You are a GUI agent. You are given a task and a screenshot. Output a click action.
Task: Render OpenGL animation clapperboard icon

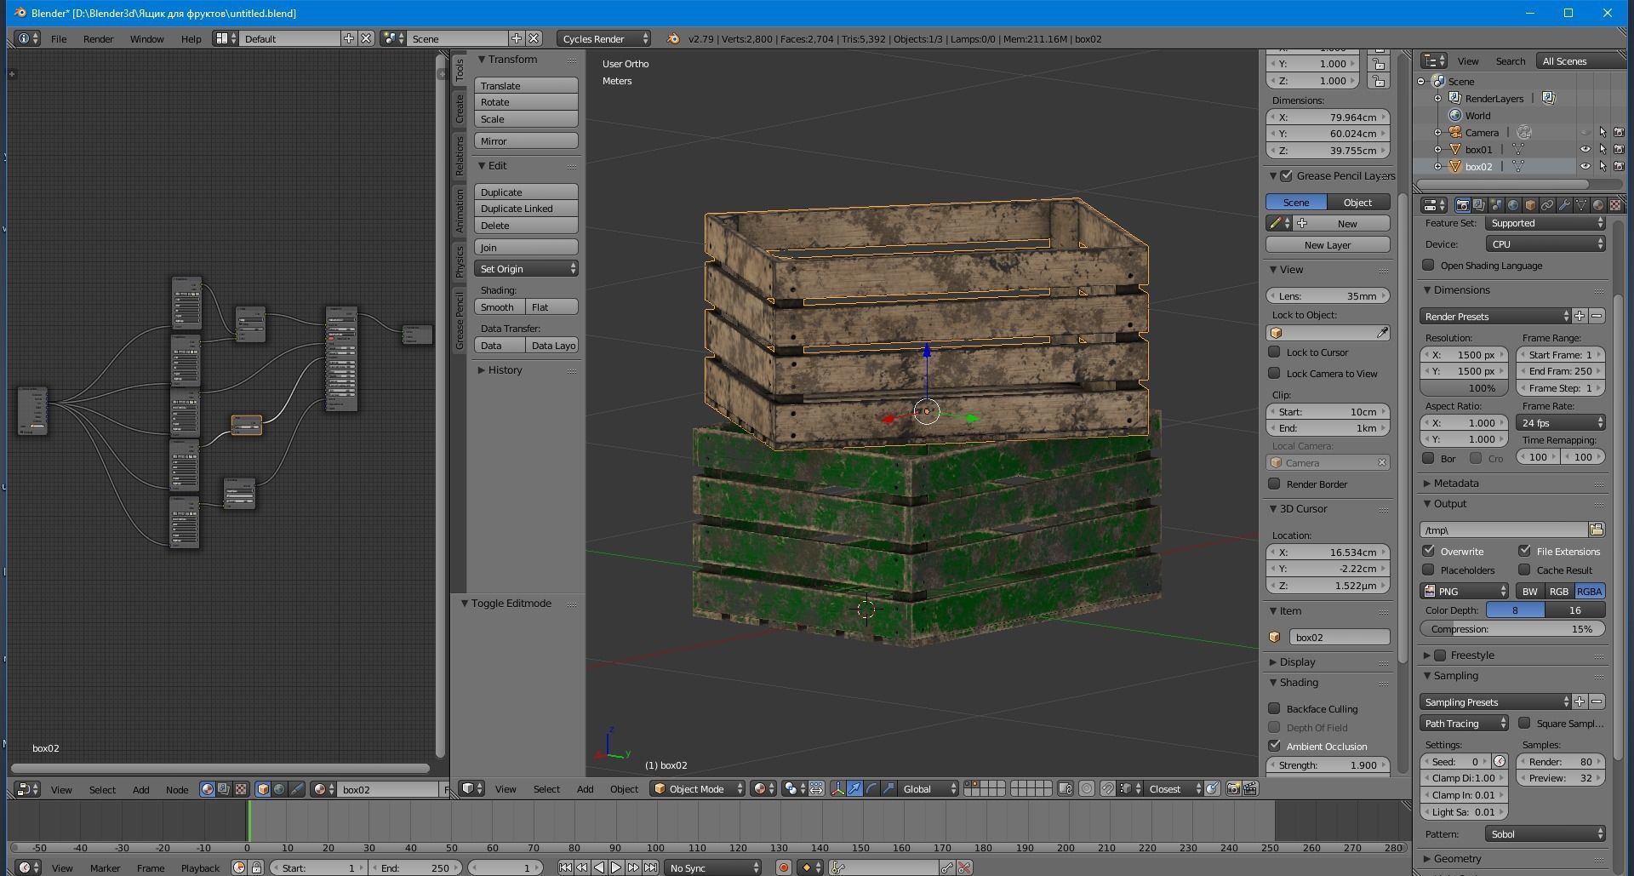coord(1250,789)
